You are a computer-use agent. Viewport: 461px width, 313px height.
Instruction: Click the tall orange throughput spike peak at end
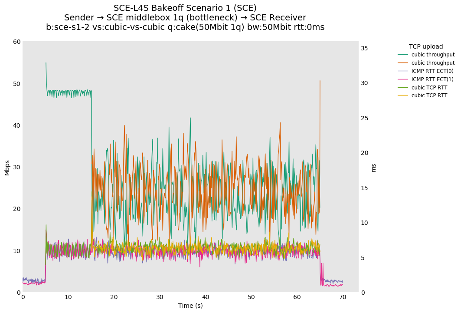pyautogui.click(x=320, y=81)
